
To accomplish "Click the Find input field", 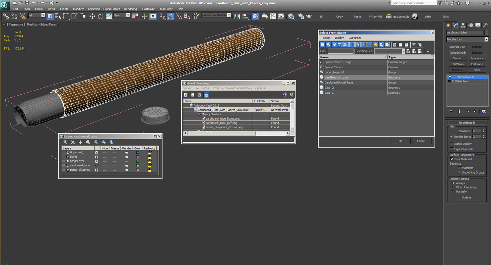I will click(340, 51).
